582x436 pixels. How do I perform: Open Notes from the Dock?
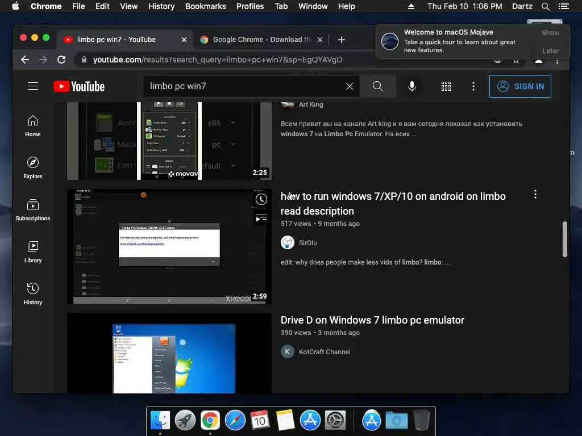[x=285, y=421]
